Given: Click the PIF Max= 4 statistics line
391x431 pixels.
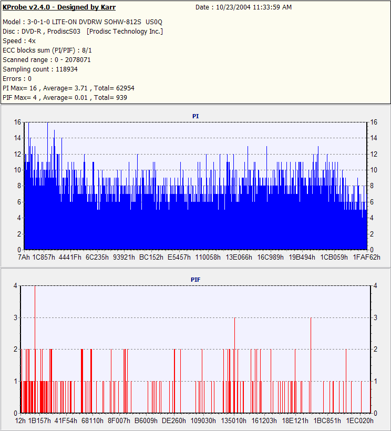Looking at the screenshot, I should click(65, 98).
